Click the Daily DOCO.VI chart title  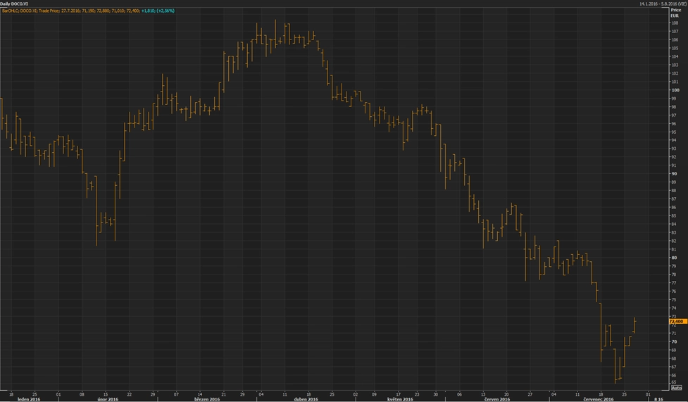click(x=15, y=4)
